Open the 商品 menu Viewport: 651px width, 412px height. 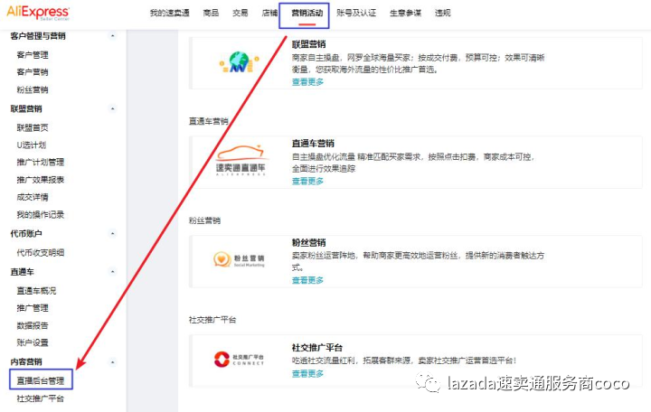tap(211, 13)
